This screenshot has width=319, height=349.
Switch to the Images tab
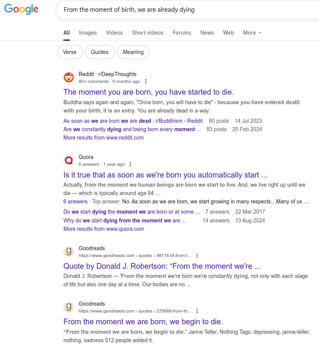tap(88, 33)
